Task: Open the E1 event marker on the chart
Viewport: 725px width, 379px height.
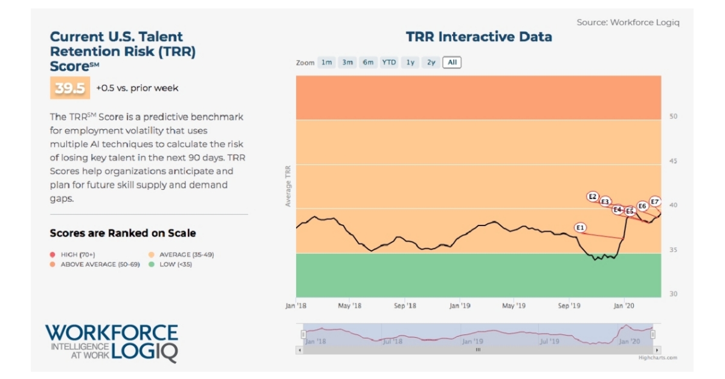Action: [581, 228]
